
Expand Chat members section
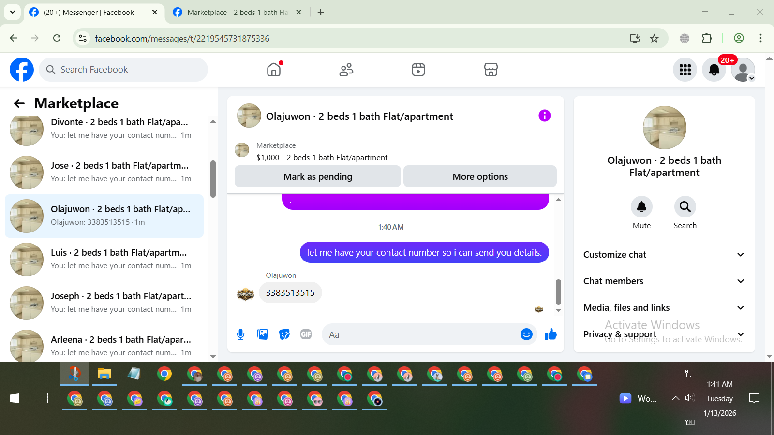[664, 281]
